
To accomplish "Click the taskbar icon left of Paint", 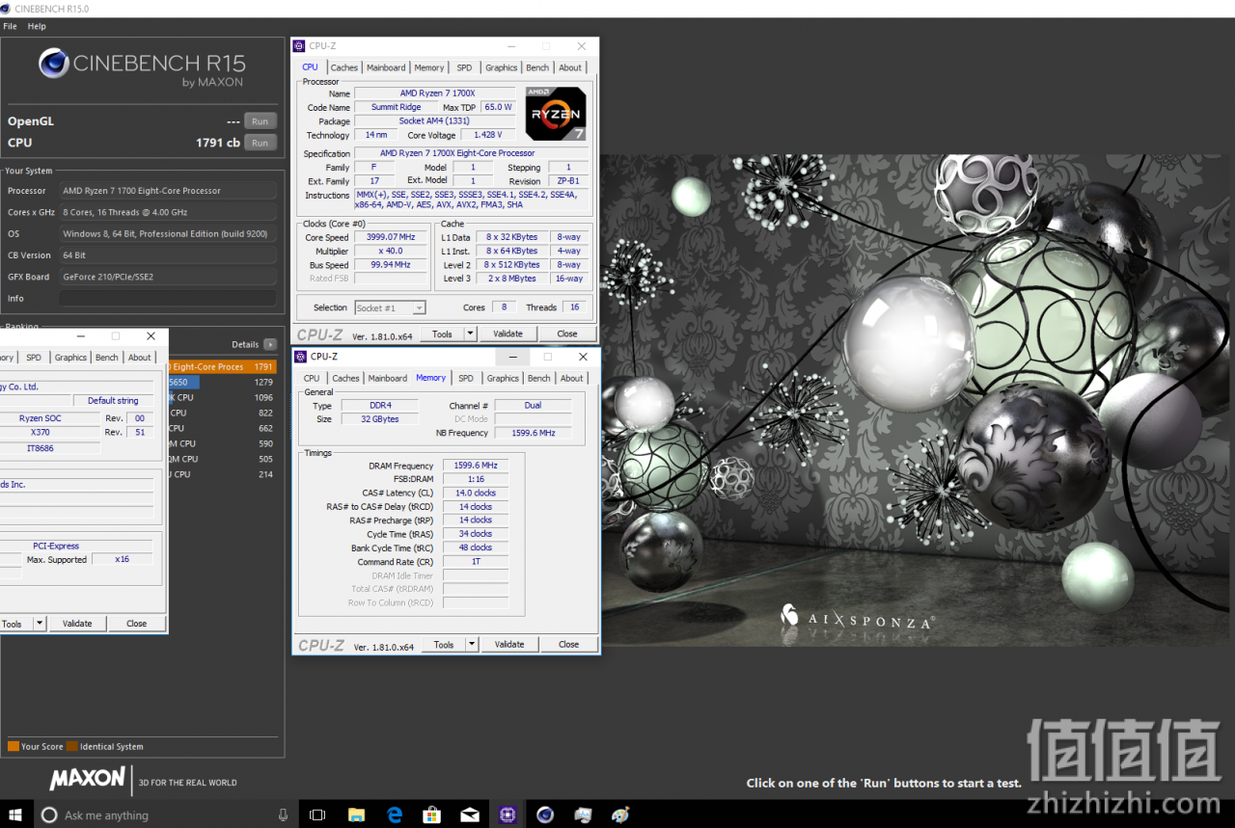I will click(x=583, y=815).
